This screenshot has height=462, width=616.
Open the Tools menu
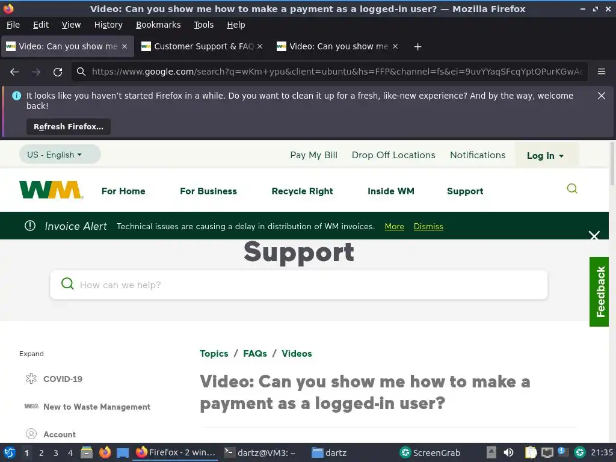pyautogui.click(x=203, y=25)
